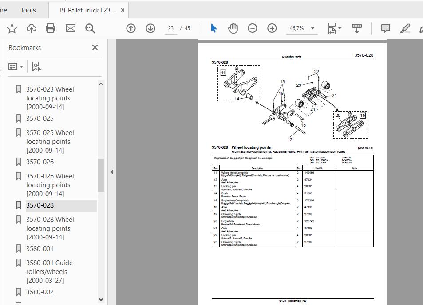Click the bookmark icon beside 3580-002
Screen dimensions: 423x305
(19, 292)
